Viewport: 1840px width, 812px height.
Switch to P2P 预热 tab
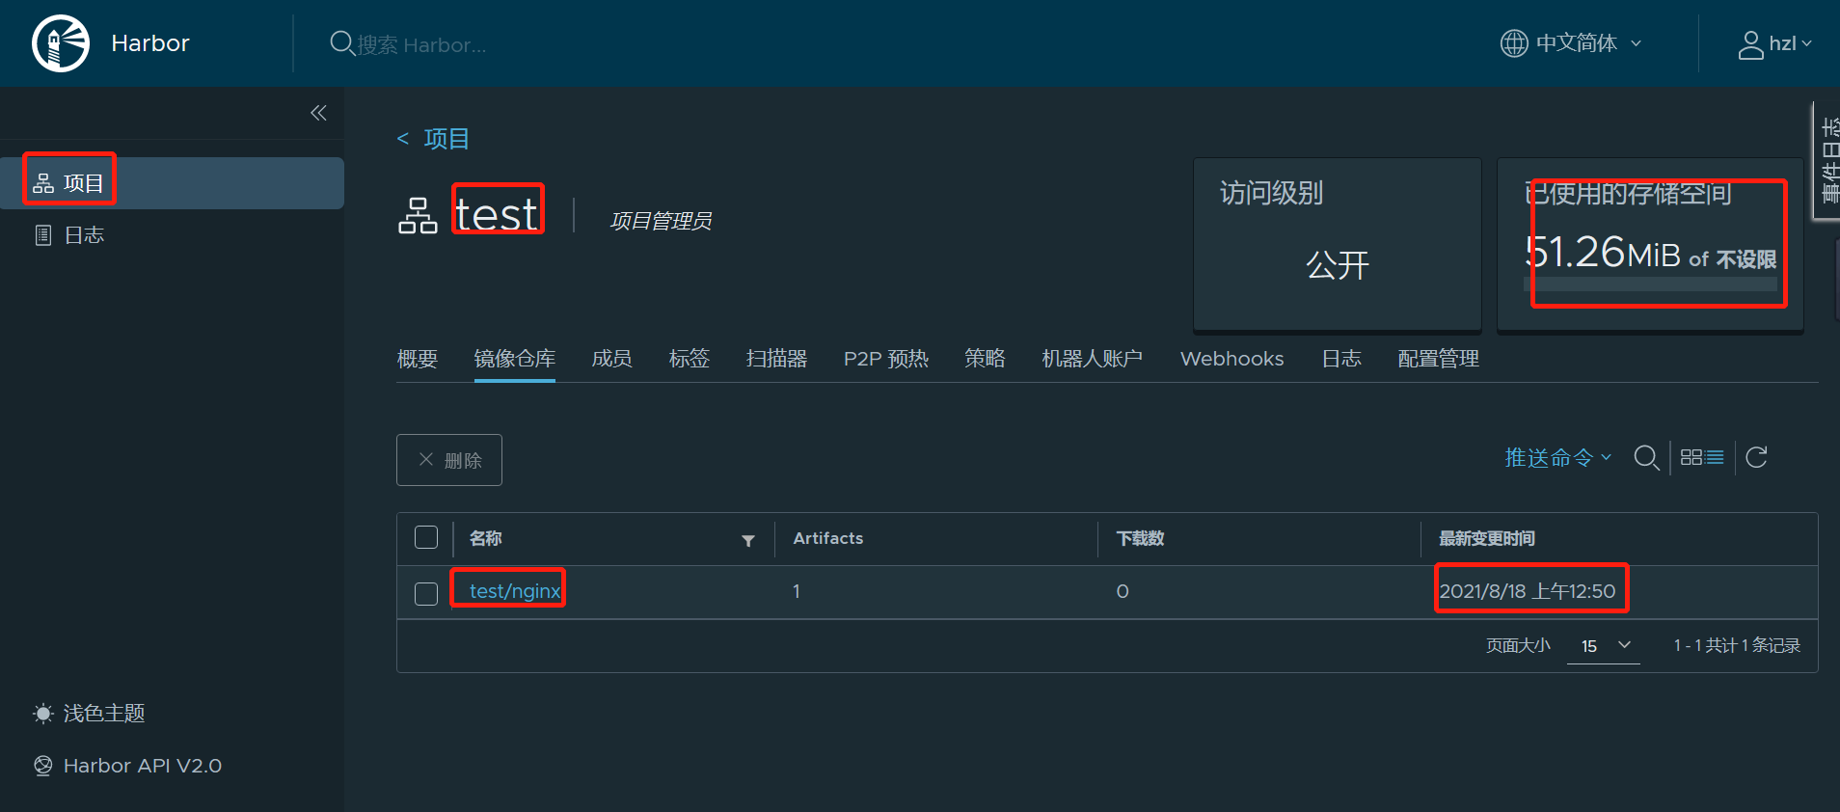coord(886,359)
